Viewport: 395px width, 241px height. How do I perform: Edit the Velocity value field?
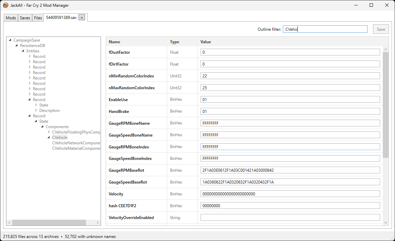tap(290, 194)
